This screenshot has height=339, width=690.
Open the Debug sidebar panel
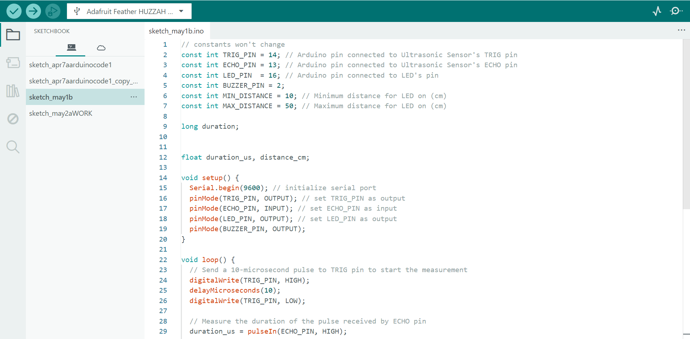(x=13, y=119)
